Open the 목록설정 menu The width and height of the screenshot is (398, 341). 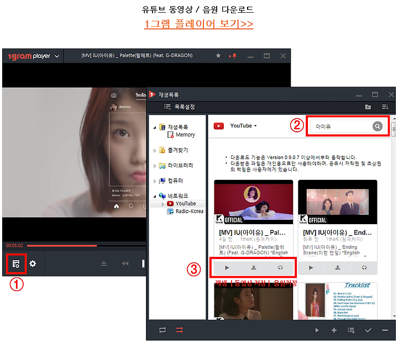[180, 107]
